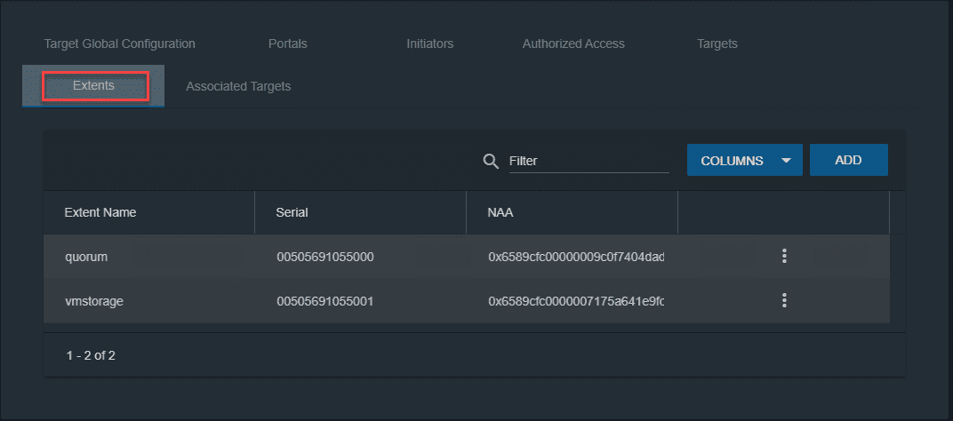Click the vmstorage NAA value
This screenshot has height=421, width=953.
pyautogui.click(x=576, y=301)
